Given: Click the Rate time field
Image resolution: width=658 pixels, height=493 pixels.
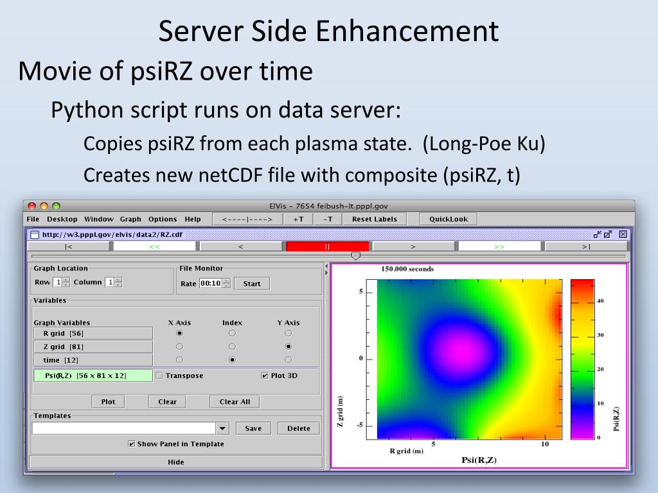Looking at the screenshot, I should 211,283.
